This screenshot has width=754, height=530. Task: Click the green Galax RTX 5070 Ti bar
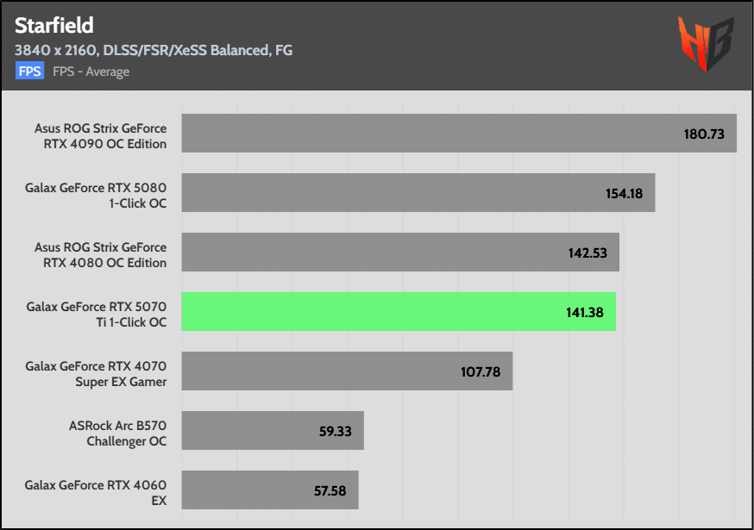click(399, 311)
